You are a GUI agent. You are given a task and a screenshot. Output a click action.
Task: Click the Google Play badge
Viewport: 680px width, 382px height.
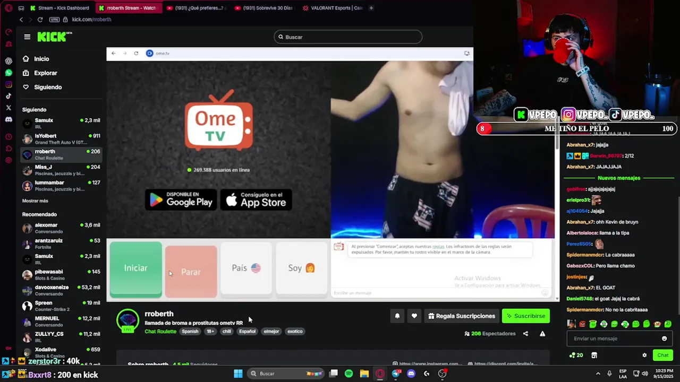181,199
